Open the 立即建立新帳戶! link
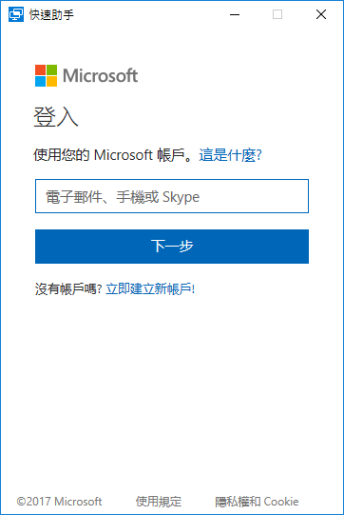344x515 pixels. click(x=150, y=289)
